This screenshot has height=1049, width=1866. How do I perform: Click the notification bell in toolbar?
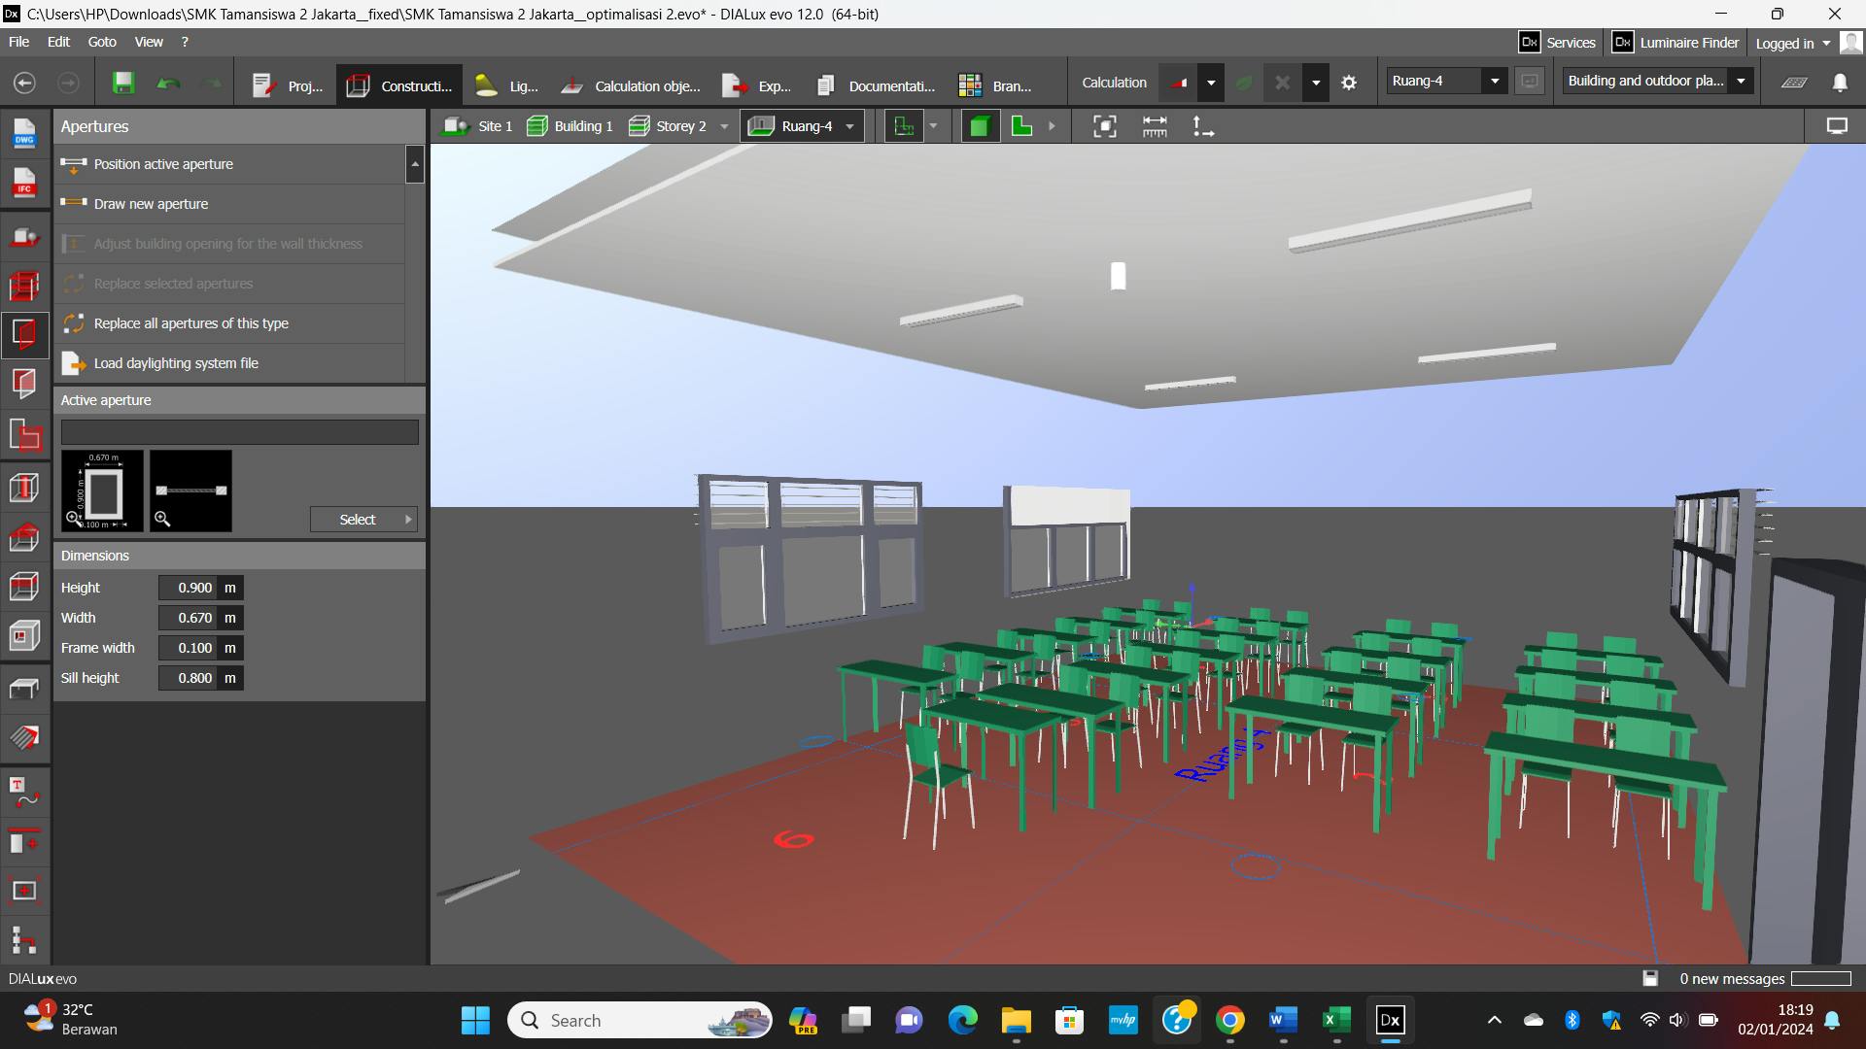[1840, 84]
